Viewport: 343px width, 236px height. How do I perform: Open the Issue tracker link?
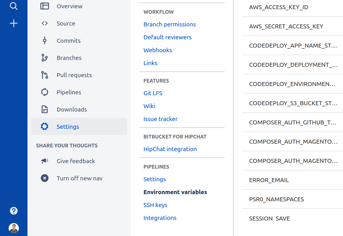[x=160, y=119]
